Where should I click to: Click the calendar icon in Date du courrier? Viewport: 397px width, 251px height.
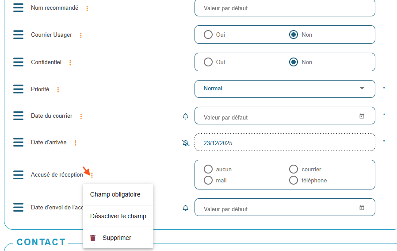point(362,116)
